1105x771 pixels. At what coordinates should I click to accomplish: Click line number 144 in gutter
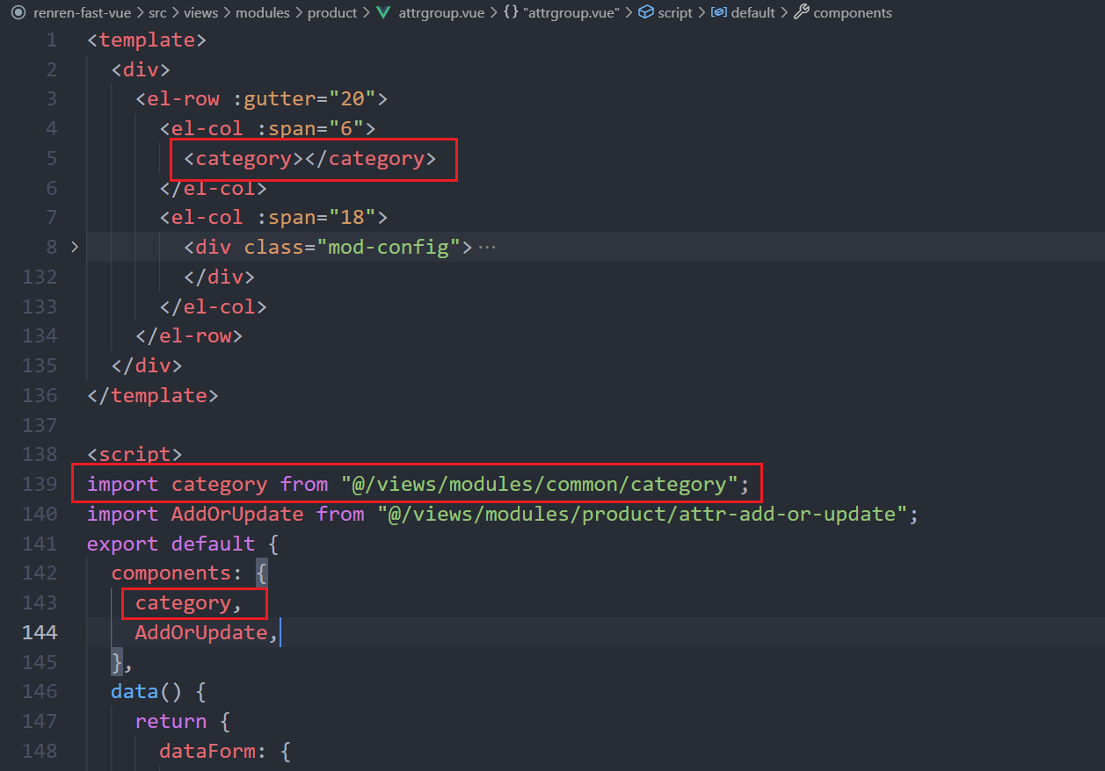[39, 632]
